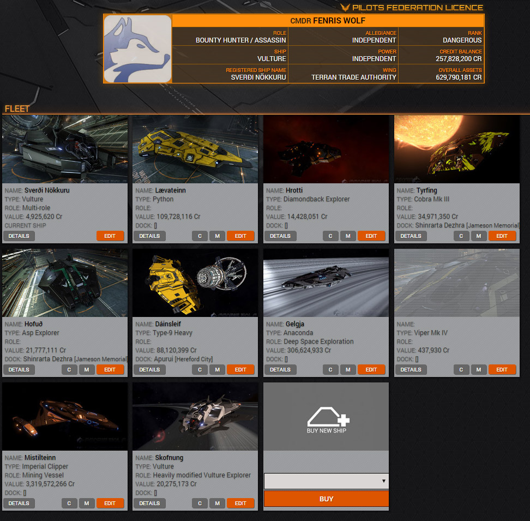Click the FLEET section heading
The image size is (530, 521).
[17, 109]
